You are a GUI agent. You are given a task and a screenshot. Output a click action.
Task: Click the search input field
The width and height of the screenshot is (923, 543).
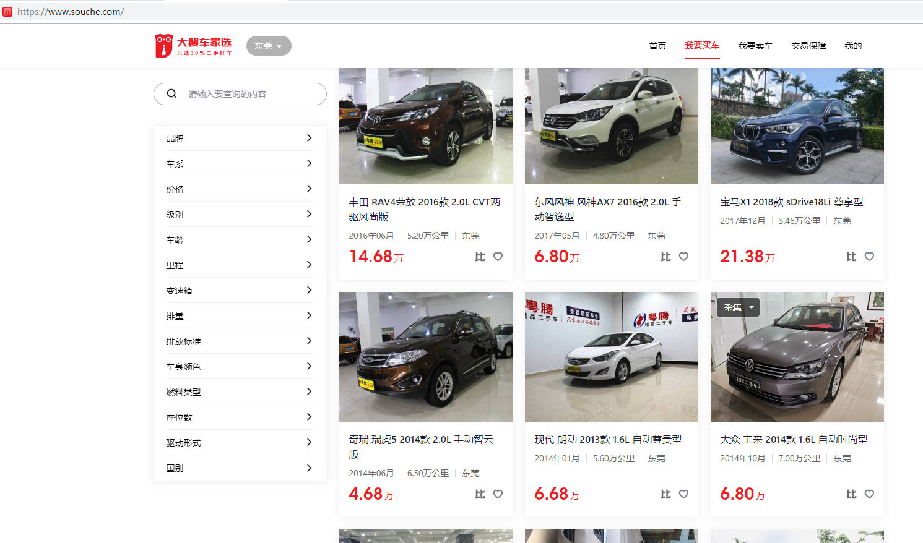click(240, 94)
